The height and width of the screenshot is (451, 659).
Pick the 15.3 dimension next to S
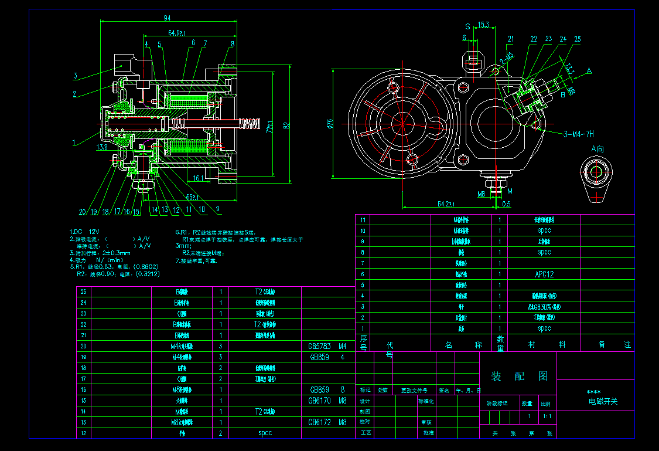coord(484,25)
